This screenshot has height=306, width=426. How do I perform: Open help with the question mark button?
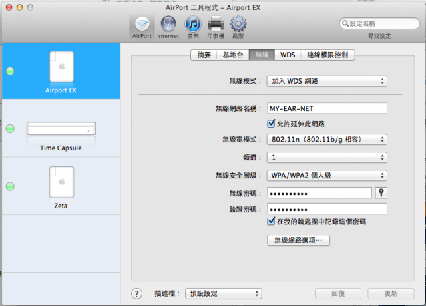(x=136, y=293)
